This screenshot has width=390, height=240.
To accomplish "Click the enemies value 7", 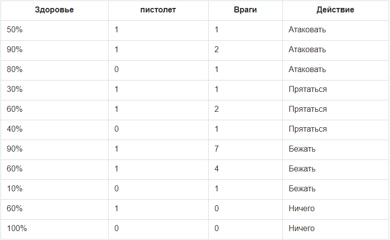I will tap(217, 149).
